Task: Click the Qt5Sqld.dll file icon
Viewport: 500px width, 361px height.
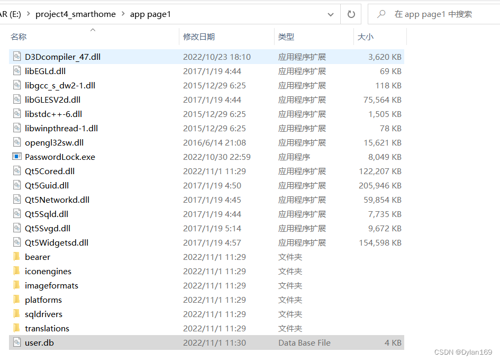Action: (17, 214)
